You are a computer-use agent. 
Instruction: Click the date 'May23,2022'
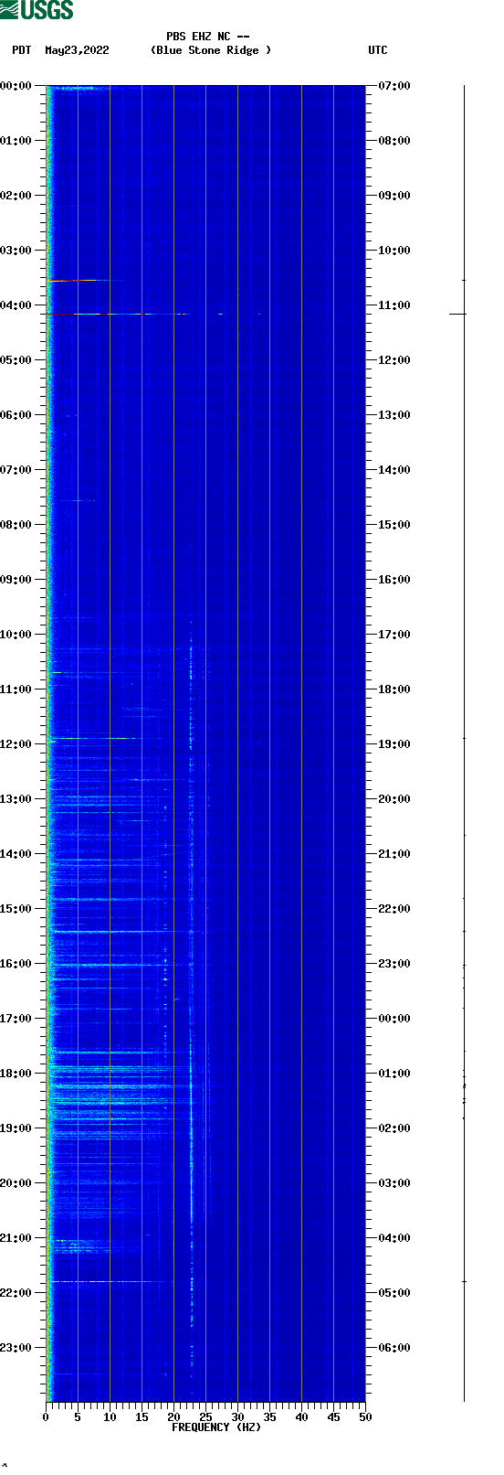pyautogui.click(x=77, y=50)
